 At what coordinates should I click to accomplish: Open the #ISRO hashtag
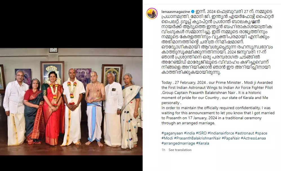(201, 133)
